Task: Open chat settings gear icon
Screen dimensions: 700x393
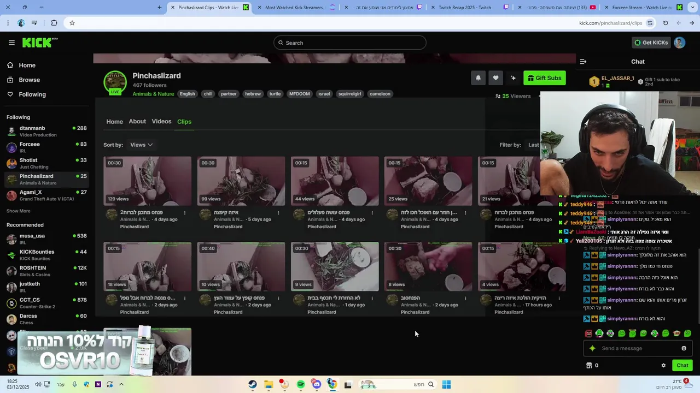Action: 663,366
